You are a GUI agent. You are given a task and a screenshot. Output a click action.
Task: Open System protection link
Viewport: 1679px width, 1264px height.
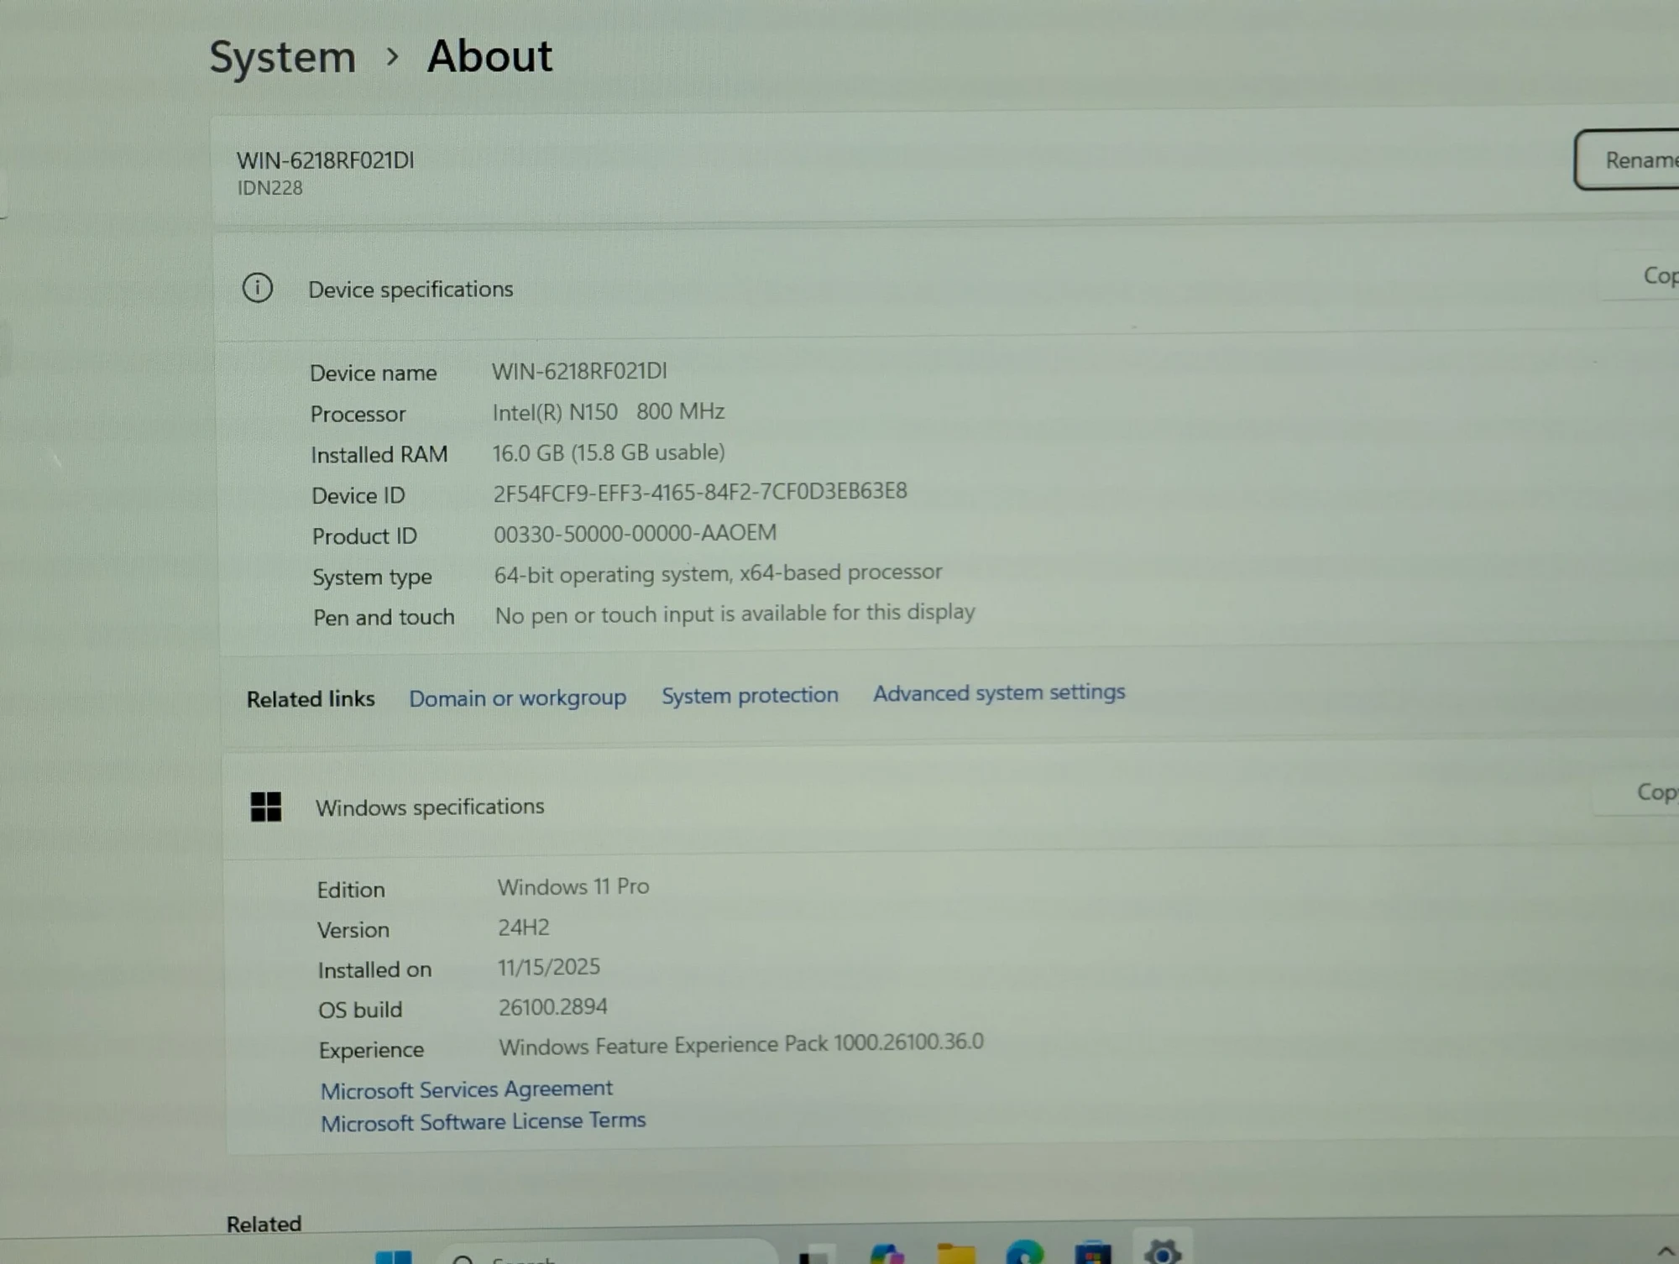(x=750, y=695)
